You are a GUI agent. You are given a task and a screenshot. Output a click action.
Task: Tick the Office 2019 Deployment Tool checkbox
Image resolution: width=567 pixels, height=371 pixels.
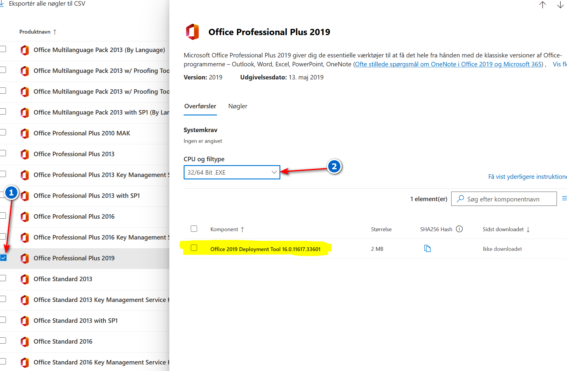[194, 248]
